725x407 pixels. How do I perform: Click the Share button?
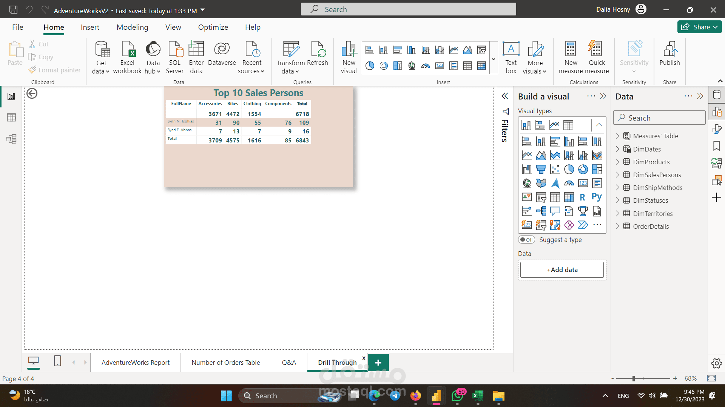click(x=699, y=27)
